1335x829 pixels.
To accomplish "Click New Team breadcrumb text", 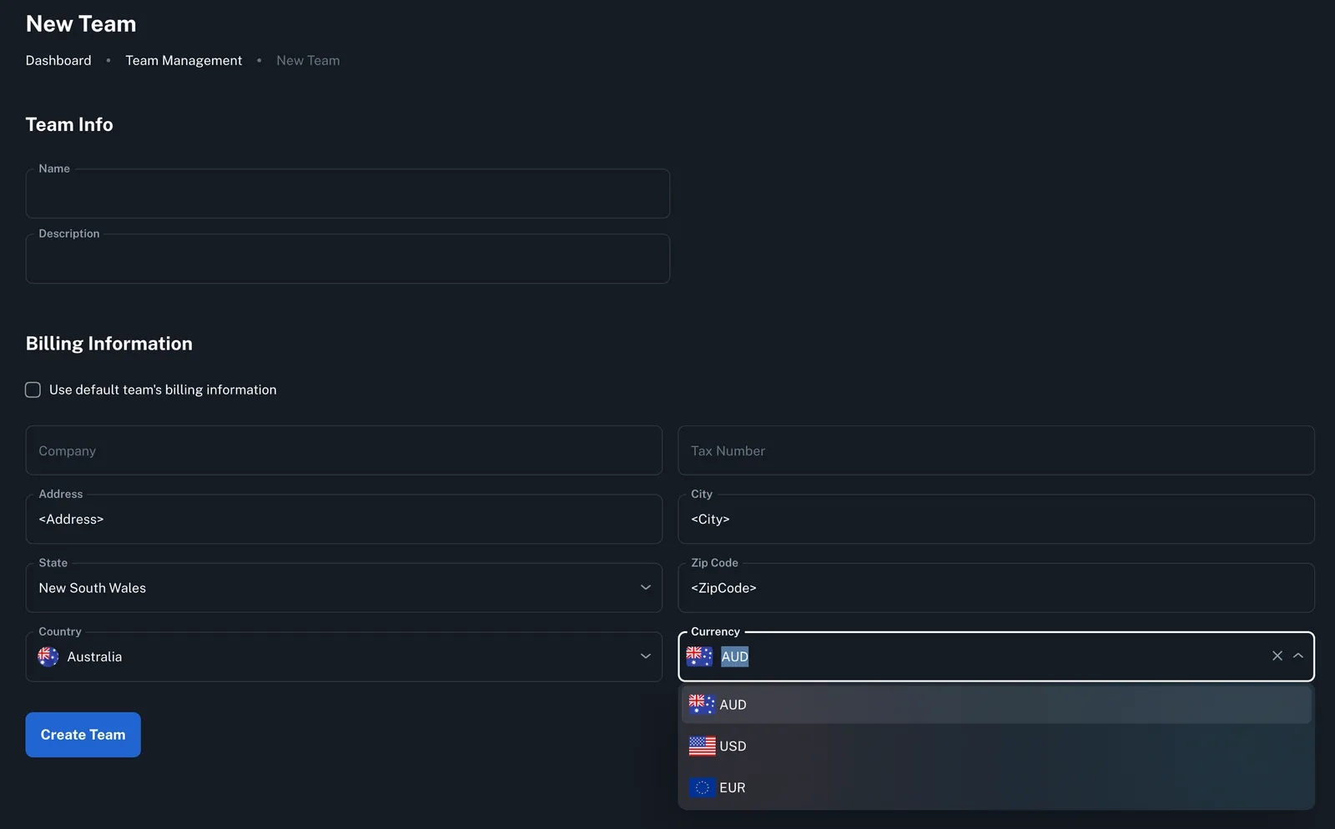I will [x=308, y=61].
